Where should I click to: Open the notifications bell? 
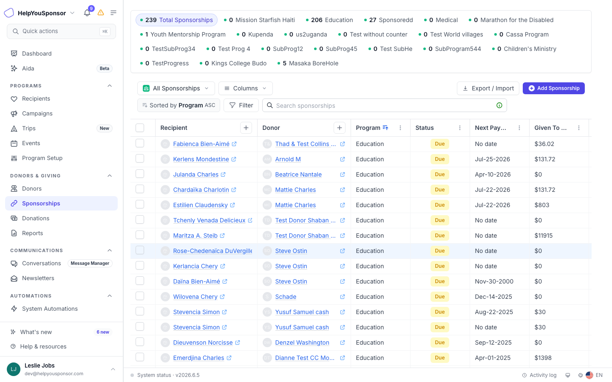[87, 13]
